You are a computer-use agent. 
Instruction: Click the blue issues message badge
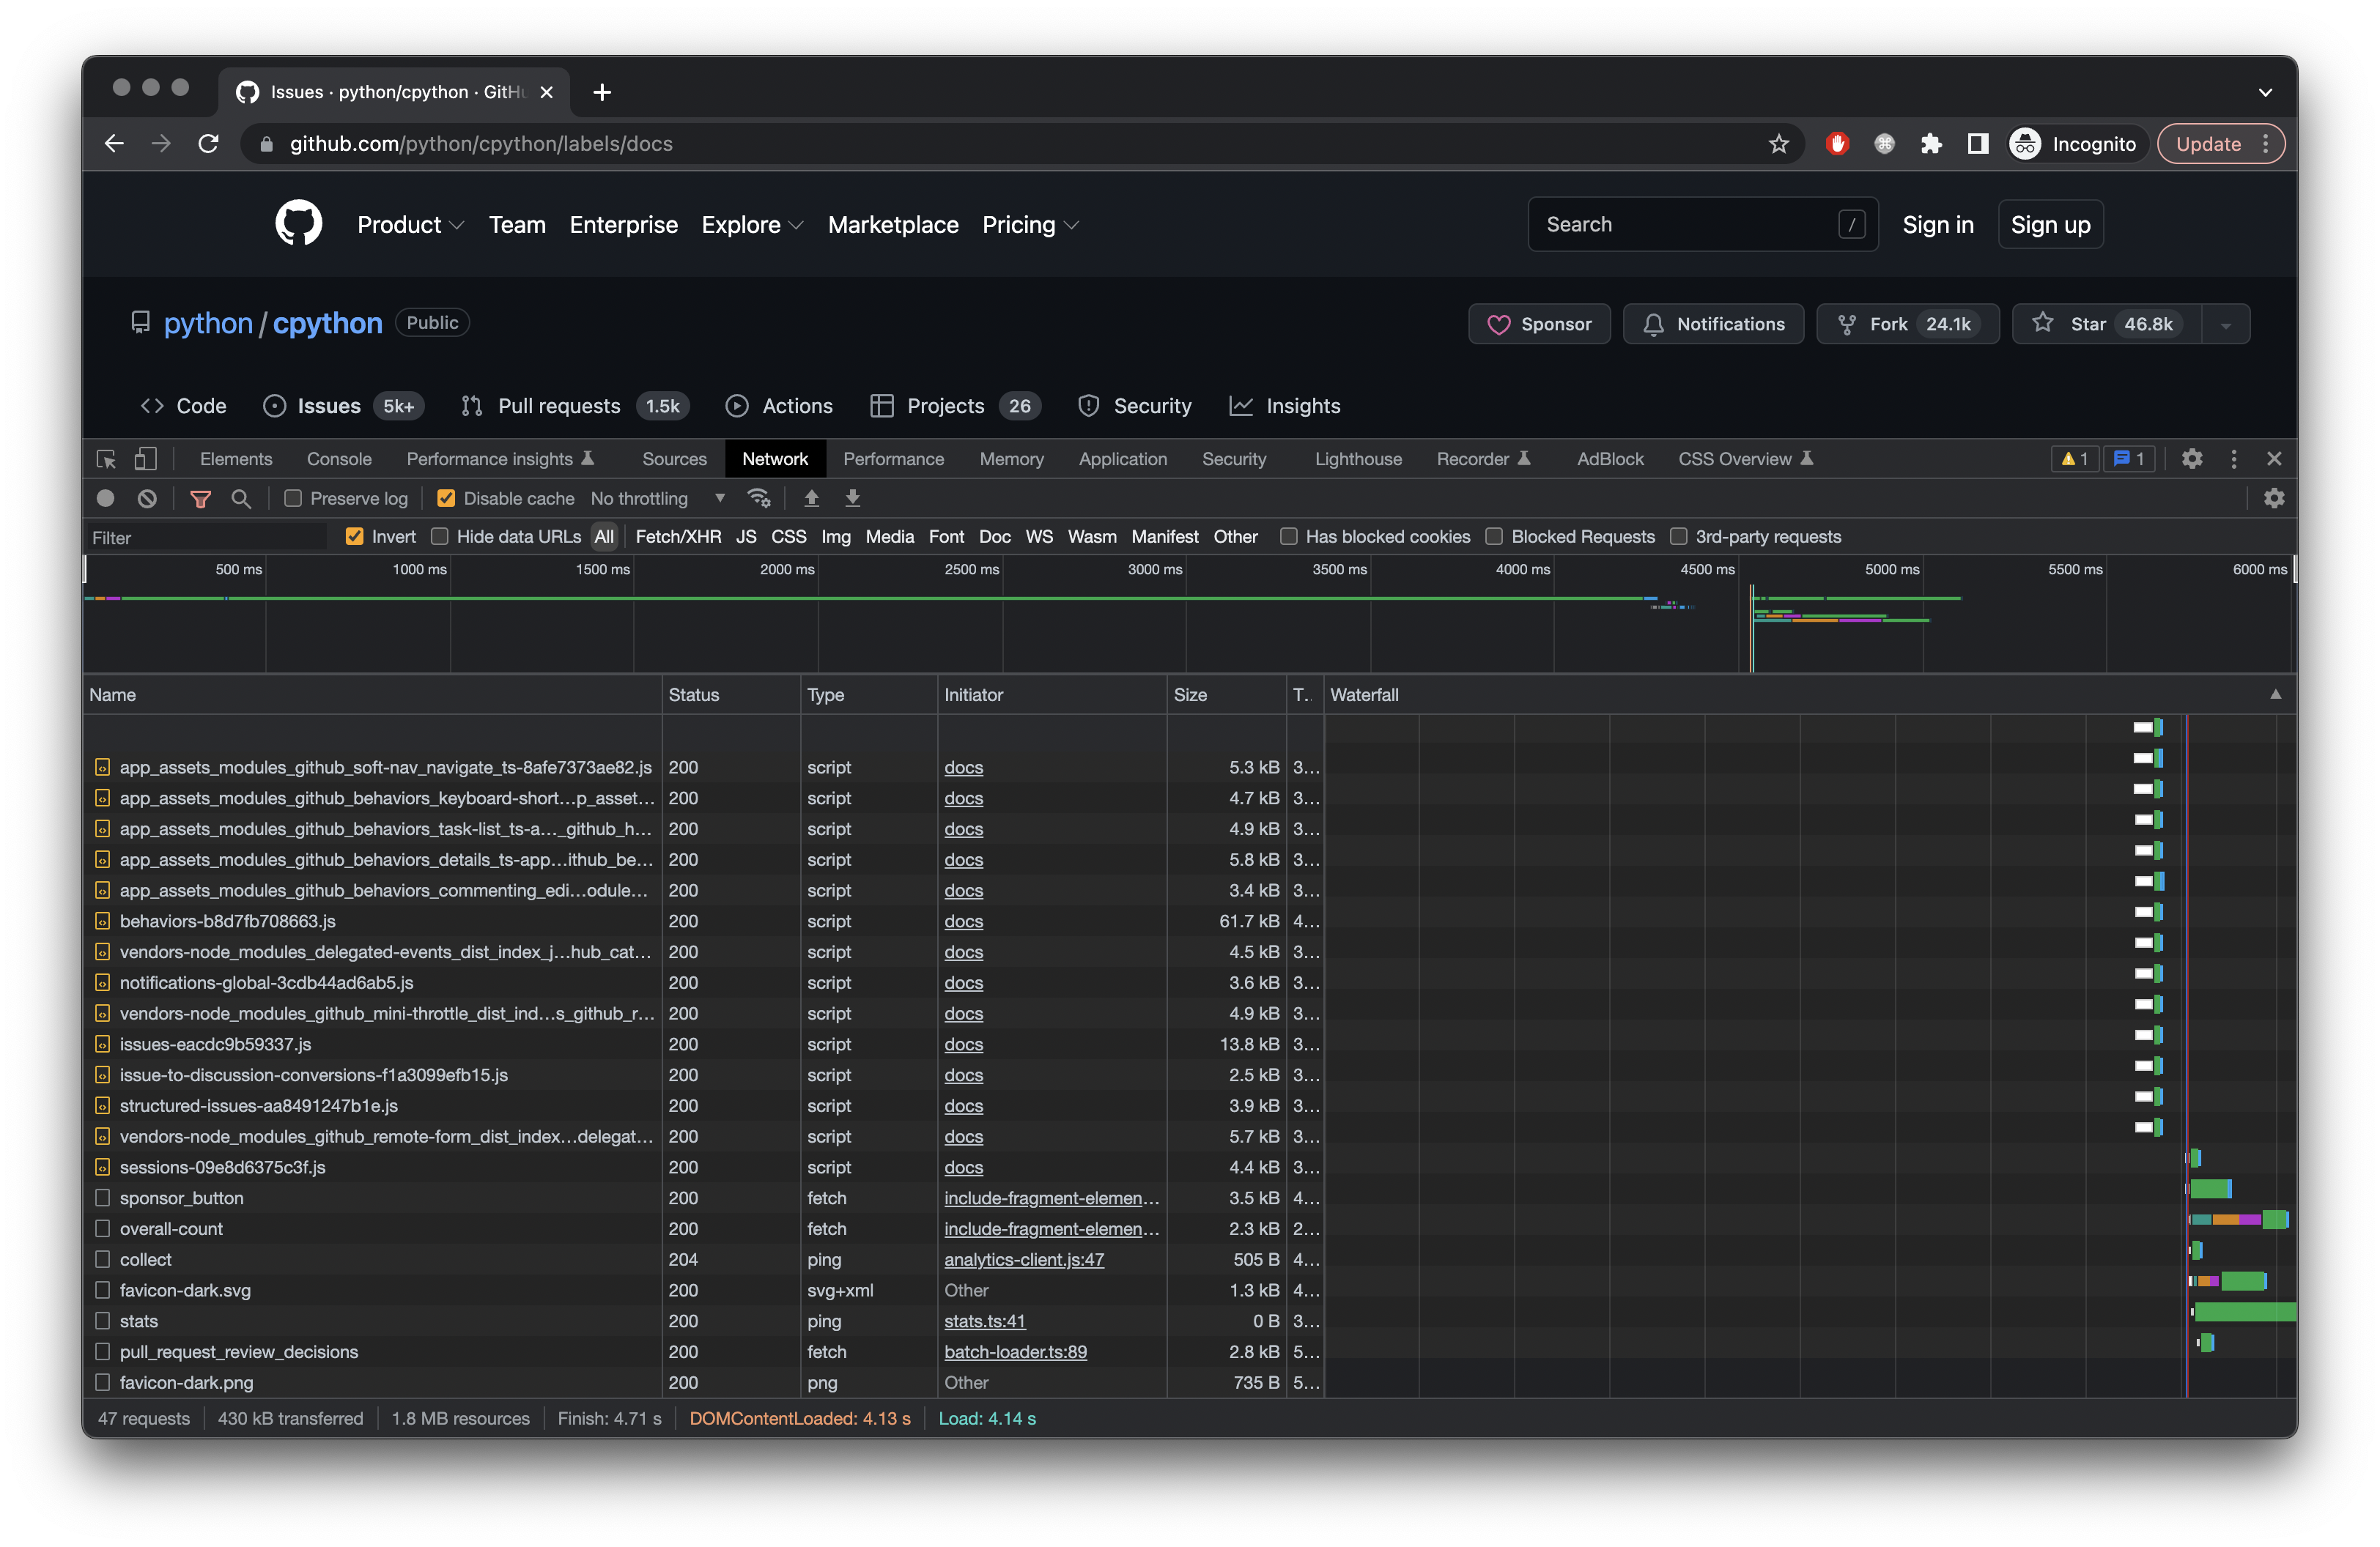[x=2129, y=459]
